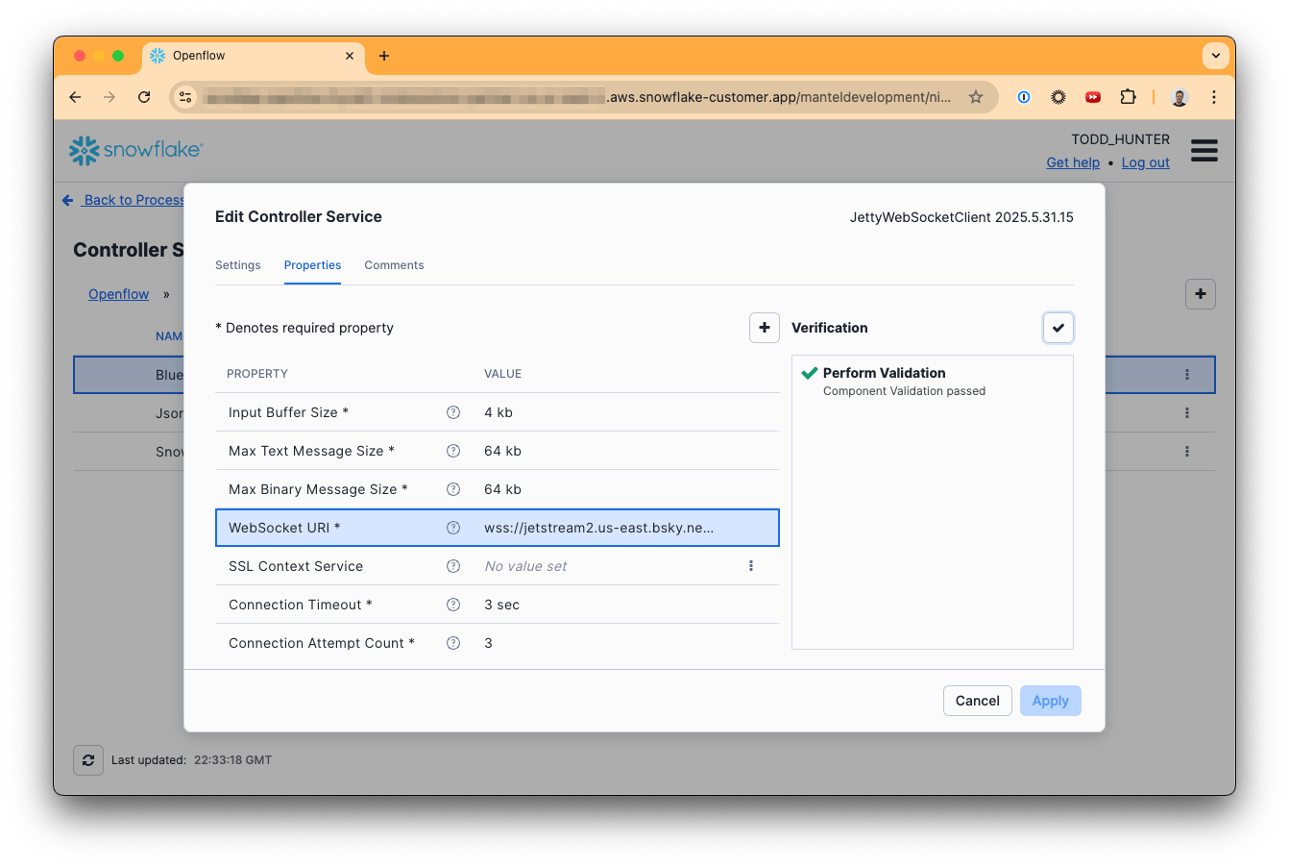Switch to the Settings tab

pyautogui.click(x=237, y=265)
